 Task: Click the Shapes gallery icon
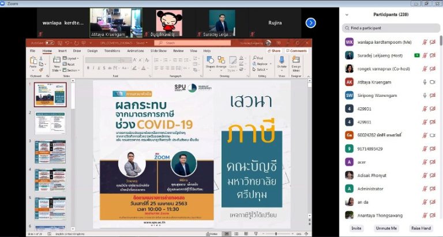coord(211,62)
